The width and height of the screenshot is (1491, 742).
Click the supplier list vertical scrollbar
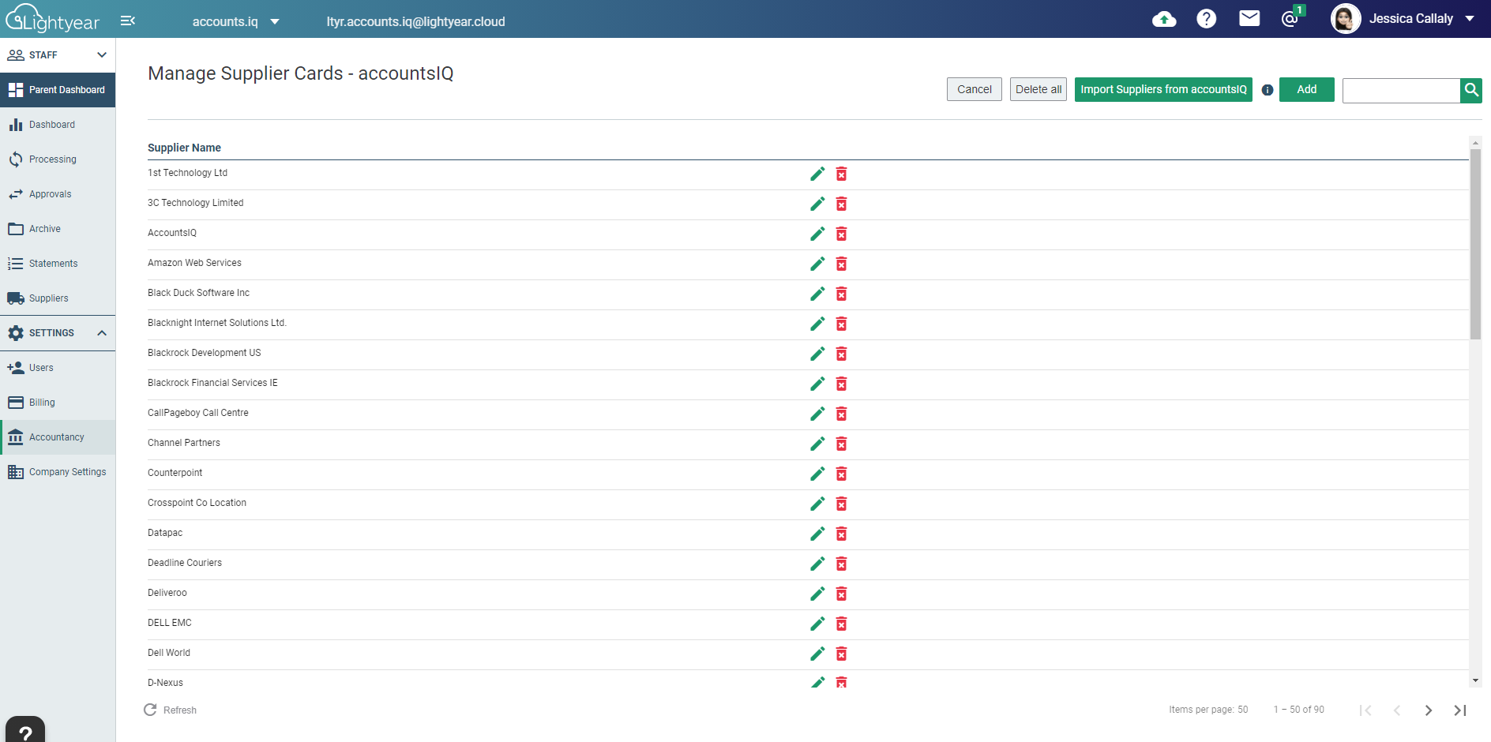tap(1475, 245)
